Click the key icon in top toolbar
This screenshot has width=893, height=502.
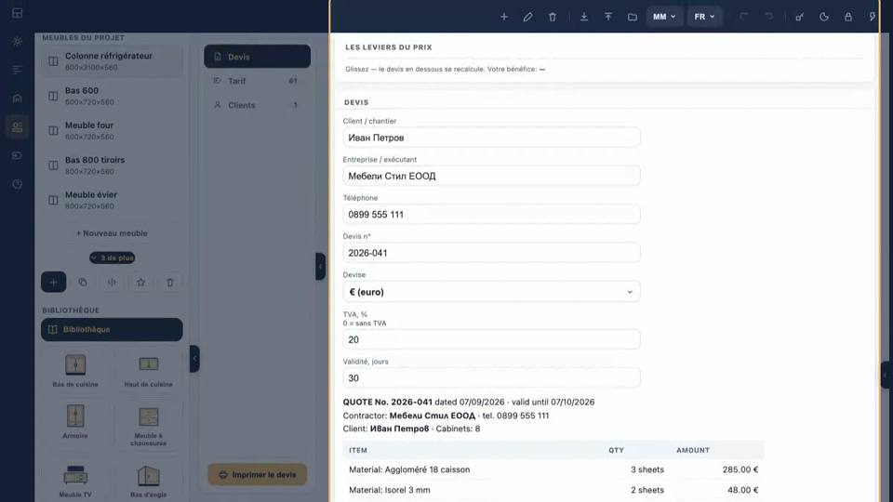[800, 17]
